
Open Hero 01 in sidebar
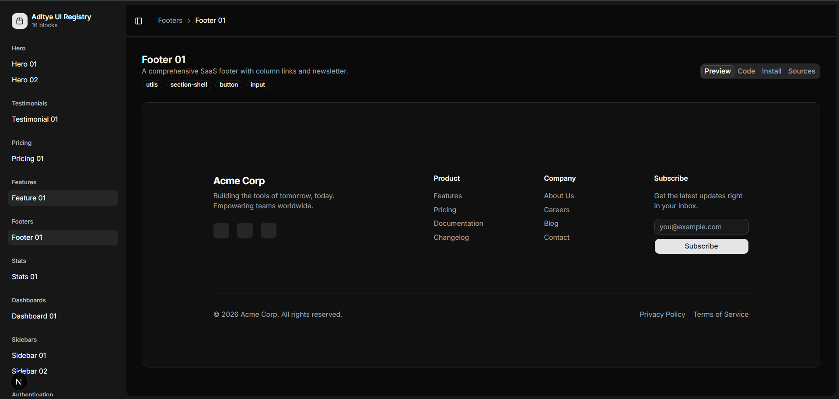[x=63, y=64]
